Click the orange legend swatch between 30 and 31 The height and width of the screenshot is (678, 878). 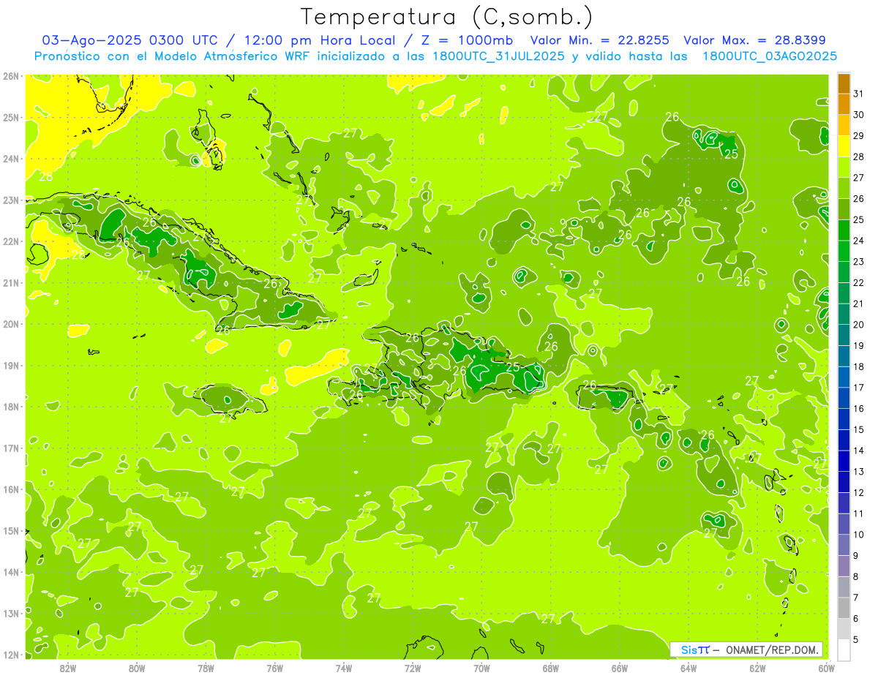pos(844,104)
